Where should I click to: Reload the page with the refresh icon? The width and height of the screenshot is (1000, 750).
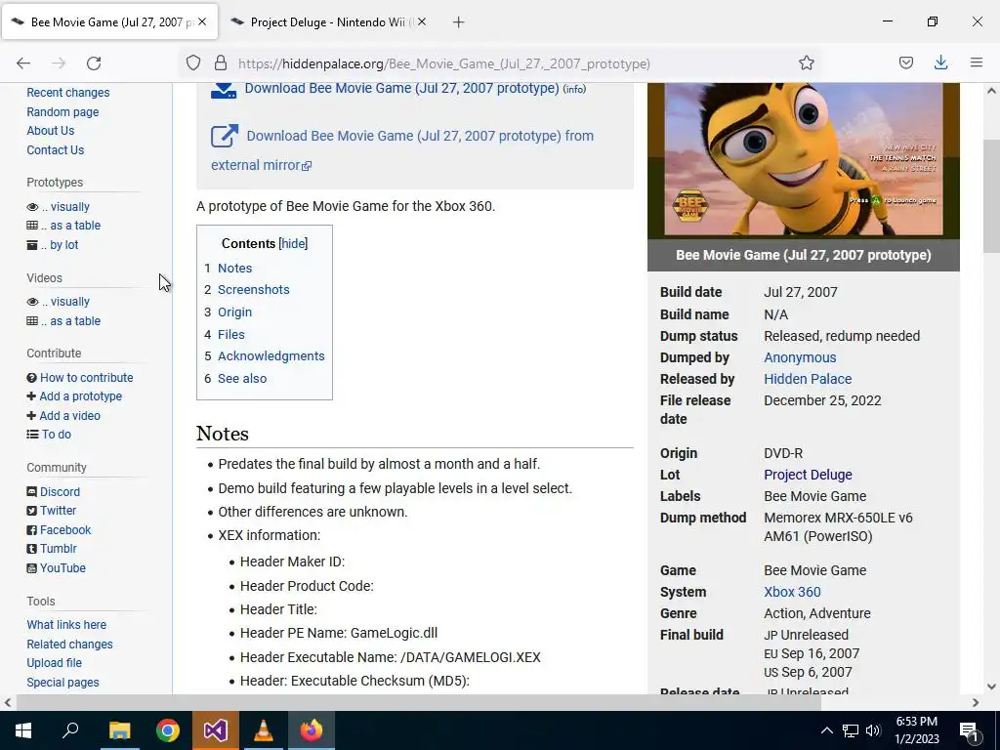[x=94, y=63]
